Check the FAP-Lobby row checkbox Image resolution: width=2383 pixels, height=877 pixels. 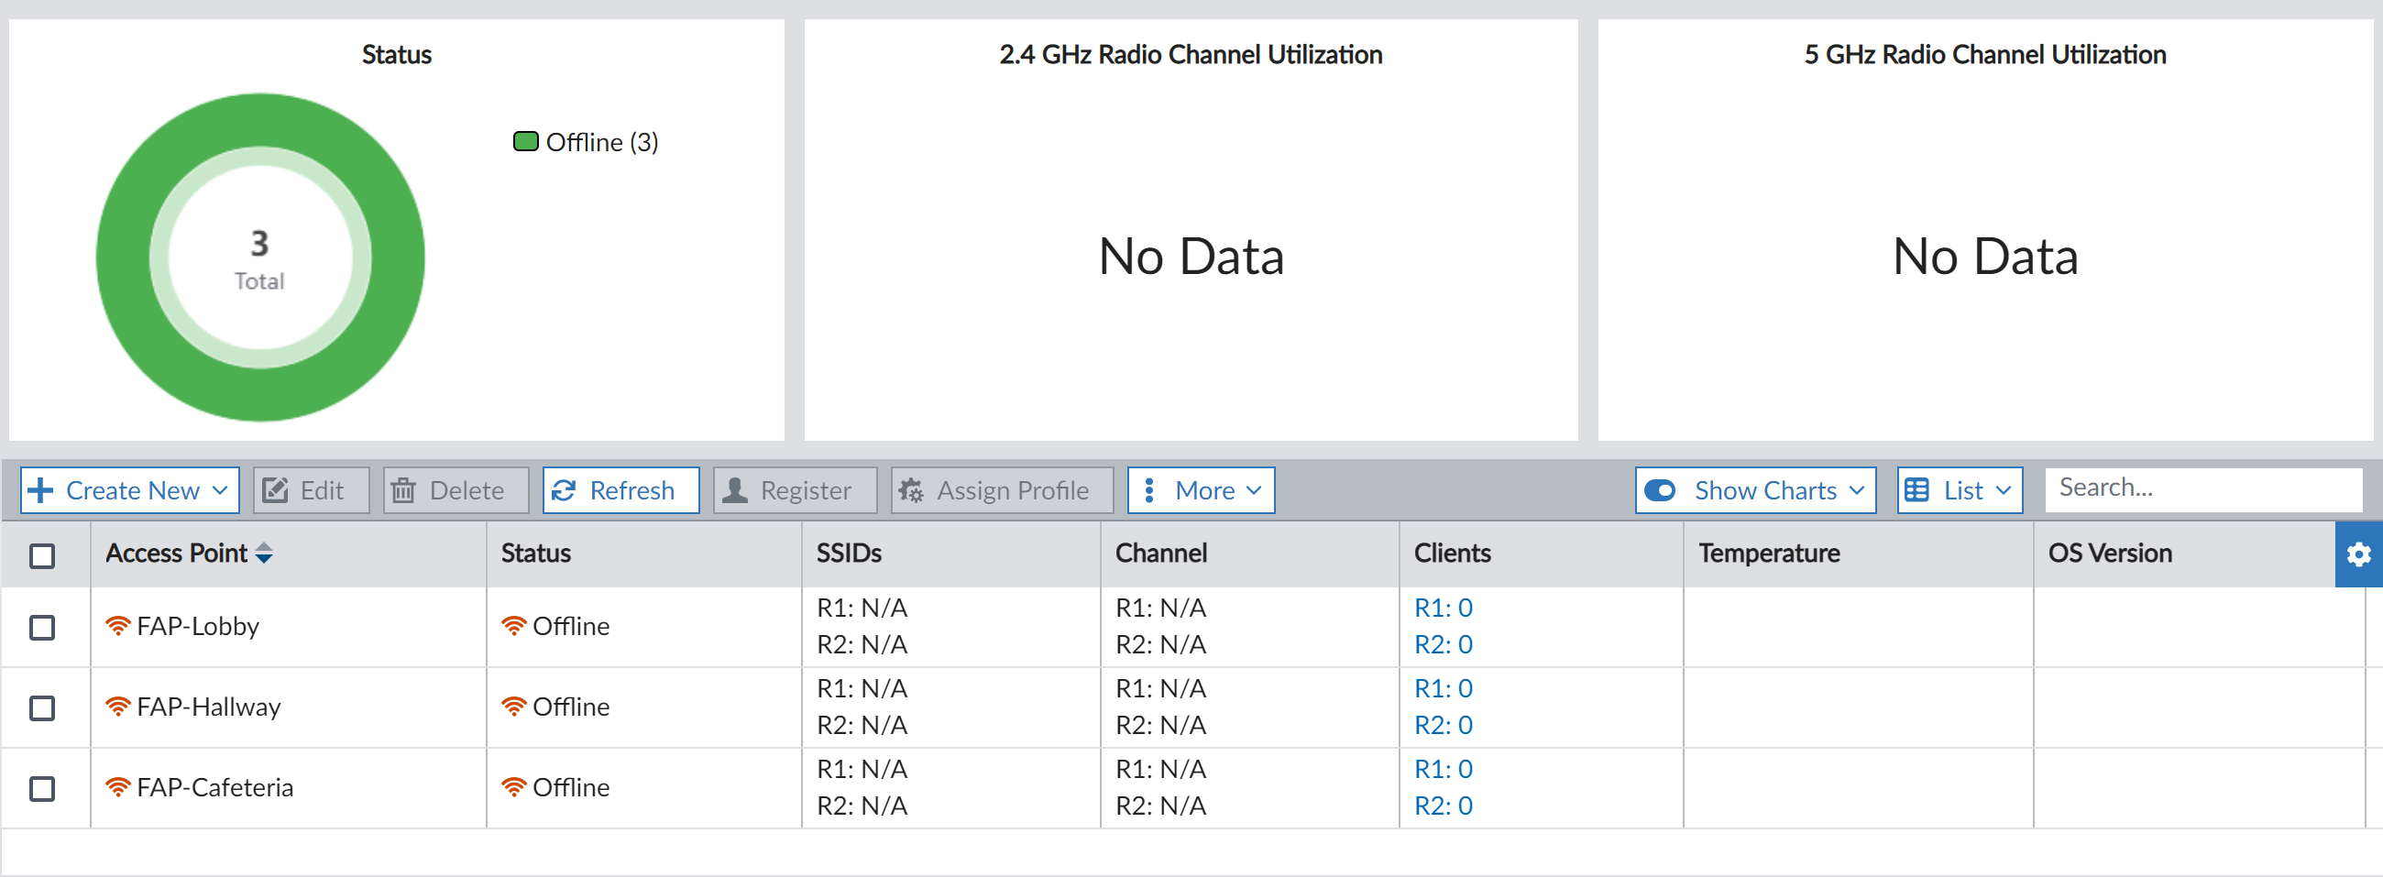coord(42,627)
